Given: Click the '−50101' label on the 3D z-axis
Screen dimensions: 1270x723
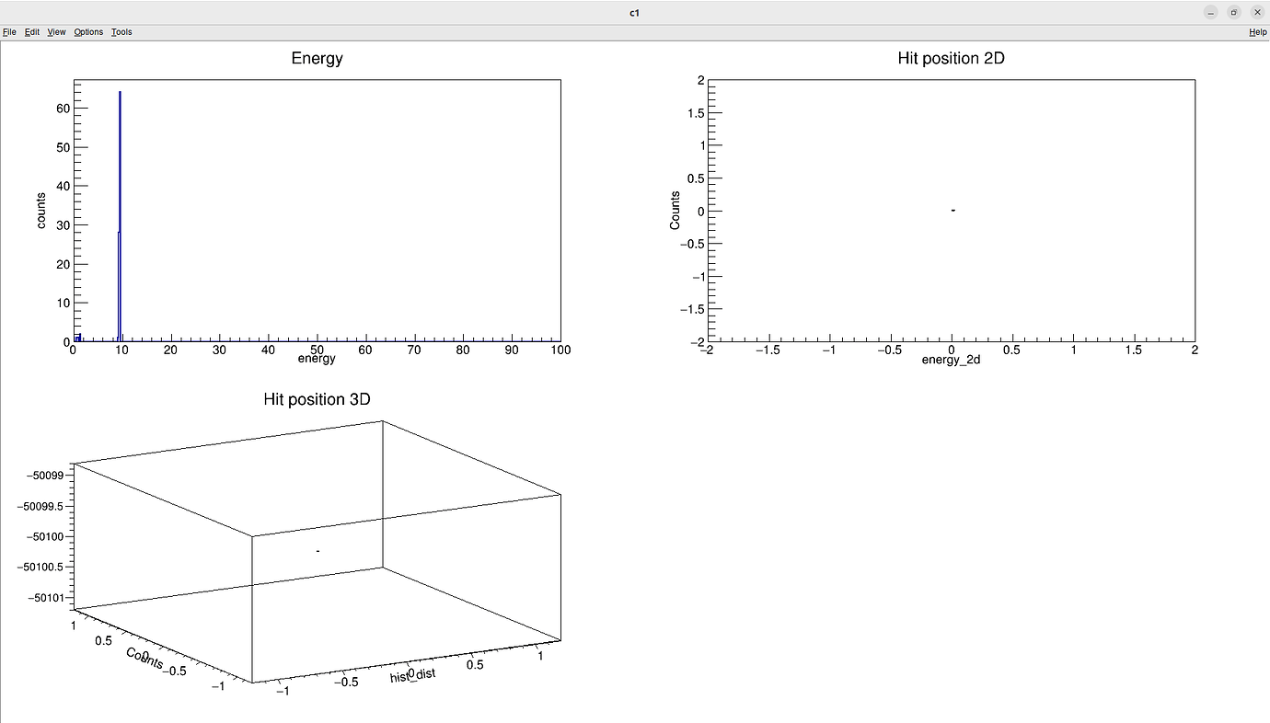Looking at the screenshot, I should pos(44,598).
